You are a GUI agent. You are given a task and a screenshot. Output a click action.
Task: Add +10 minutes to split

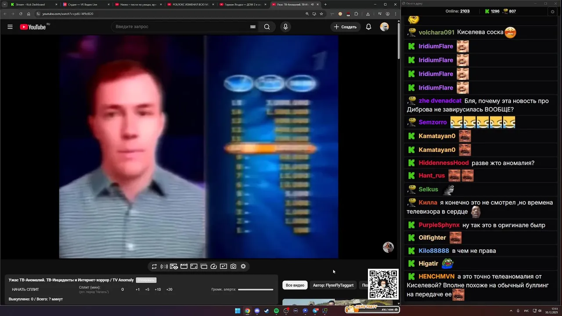point(158,290)
